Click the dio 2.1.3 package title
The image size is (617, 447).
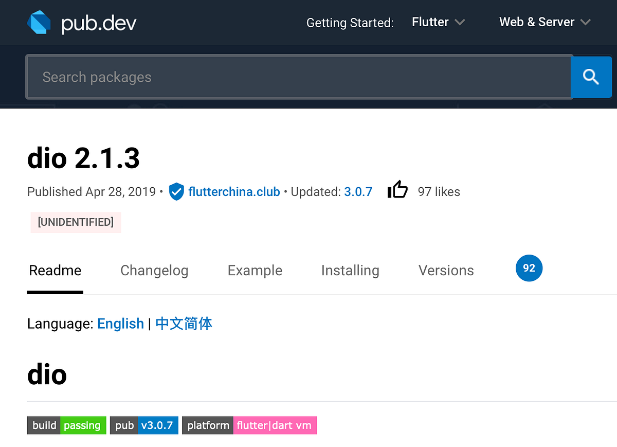coord(83,157)
